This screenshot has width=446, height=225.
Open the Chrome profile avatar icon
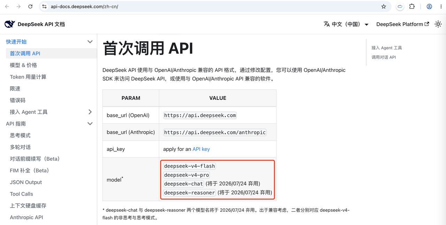429,7
